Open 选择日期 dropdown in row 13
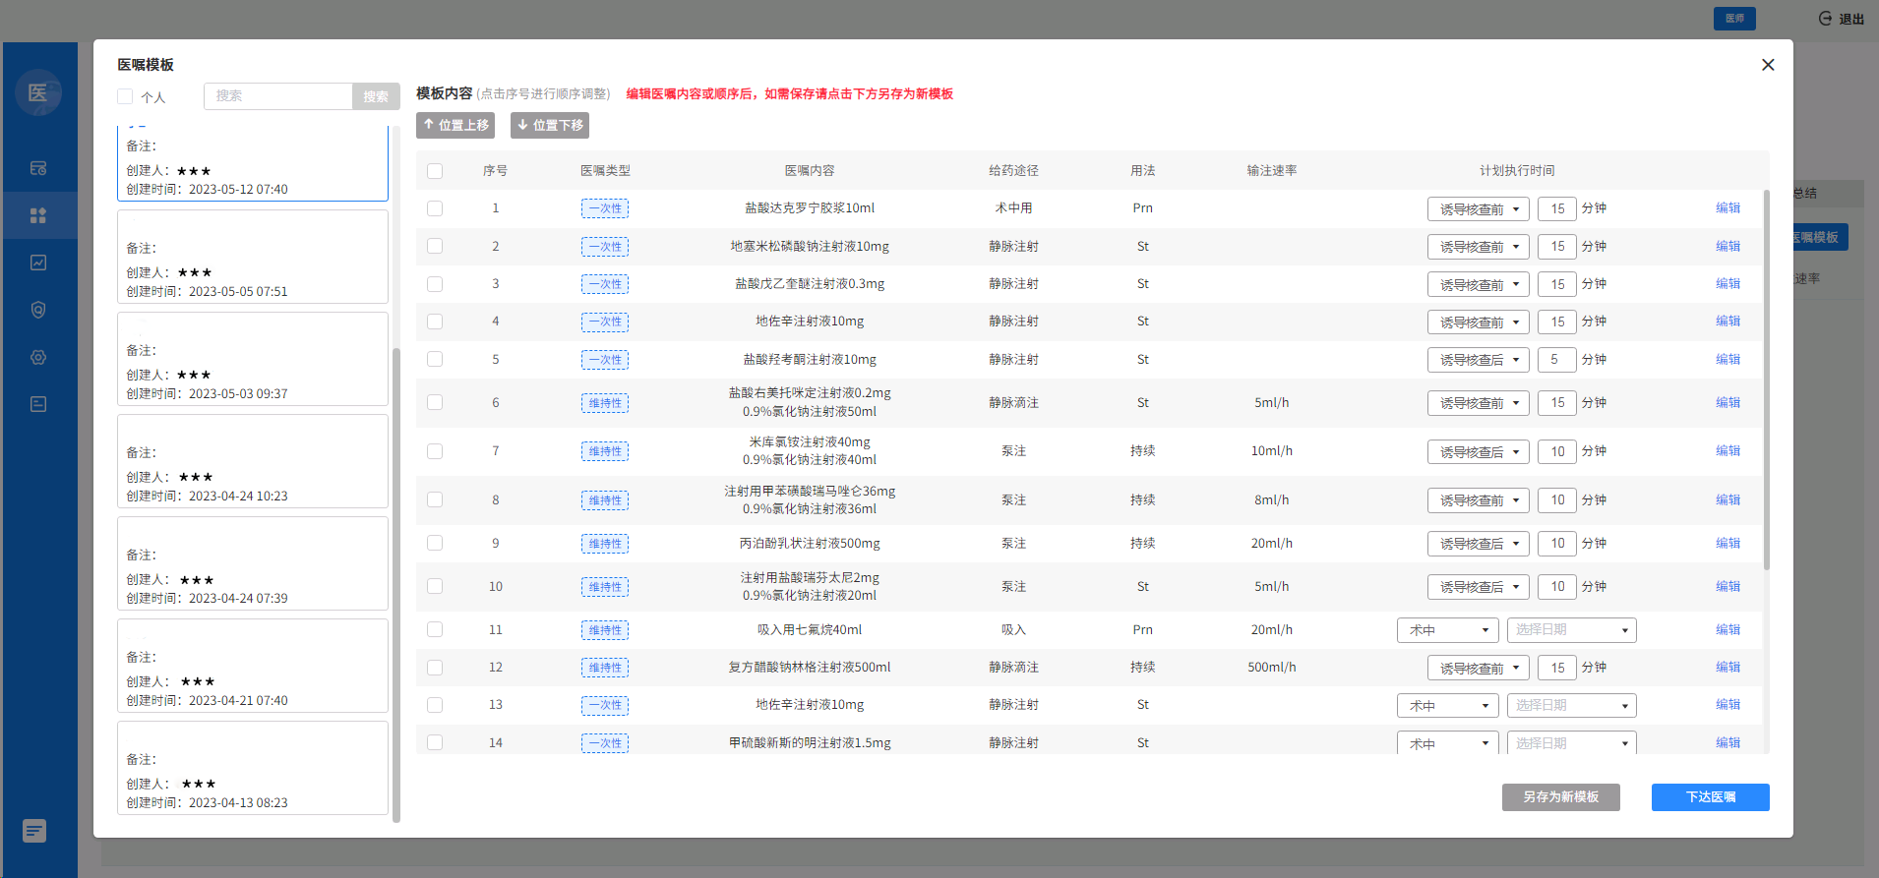 (x=1571, y=706)
